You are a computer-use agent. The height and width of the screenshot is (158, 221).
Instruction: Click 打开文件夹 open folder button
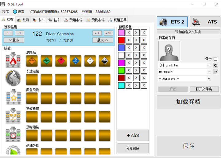coord(204,89)
